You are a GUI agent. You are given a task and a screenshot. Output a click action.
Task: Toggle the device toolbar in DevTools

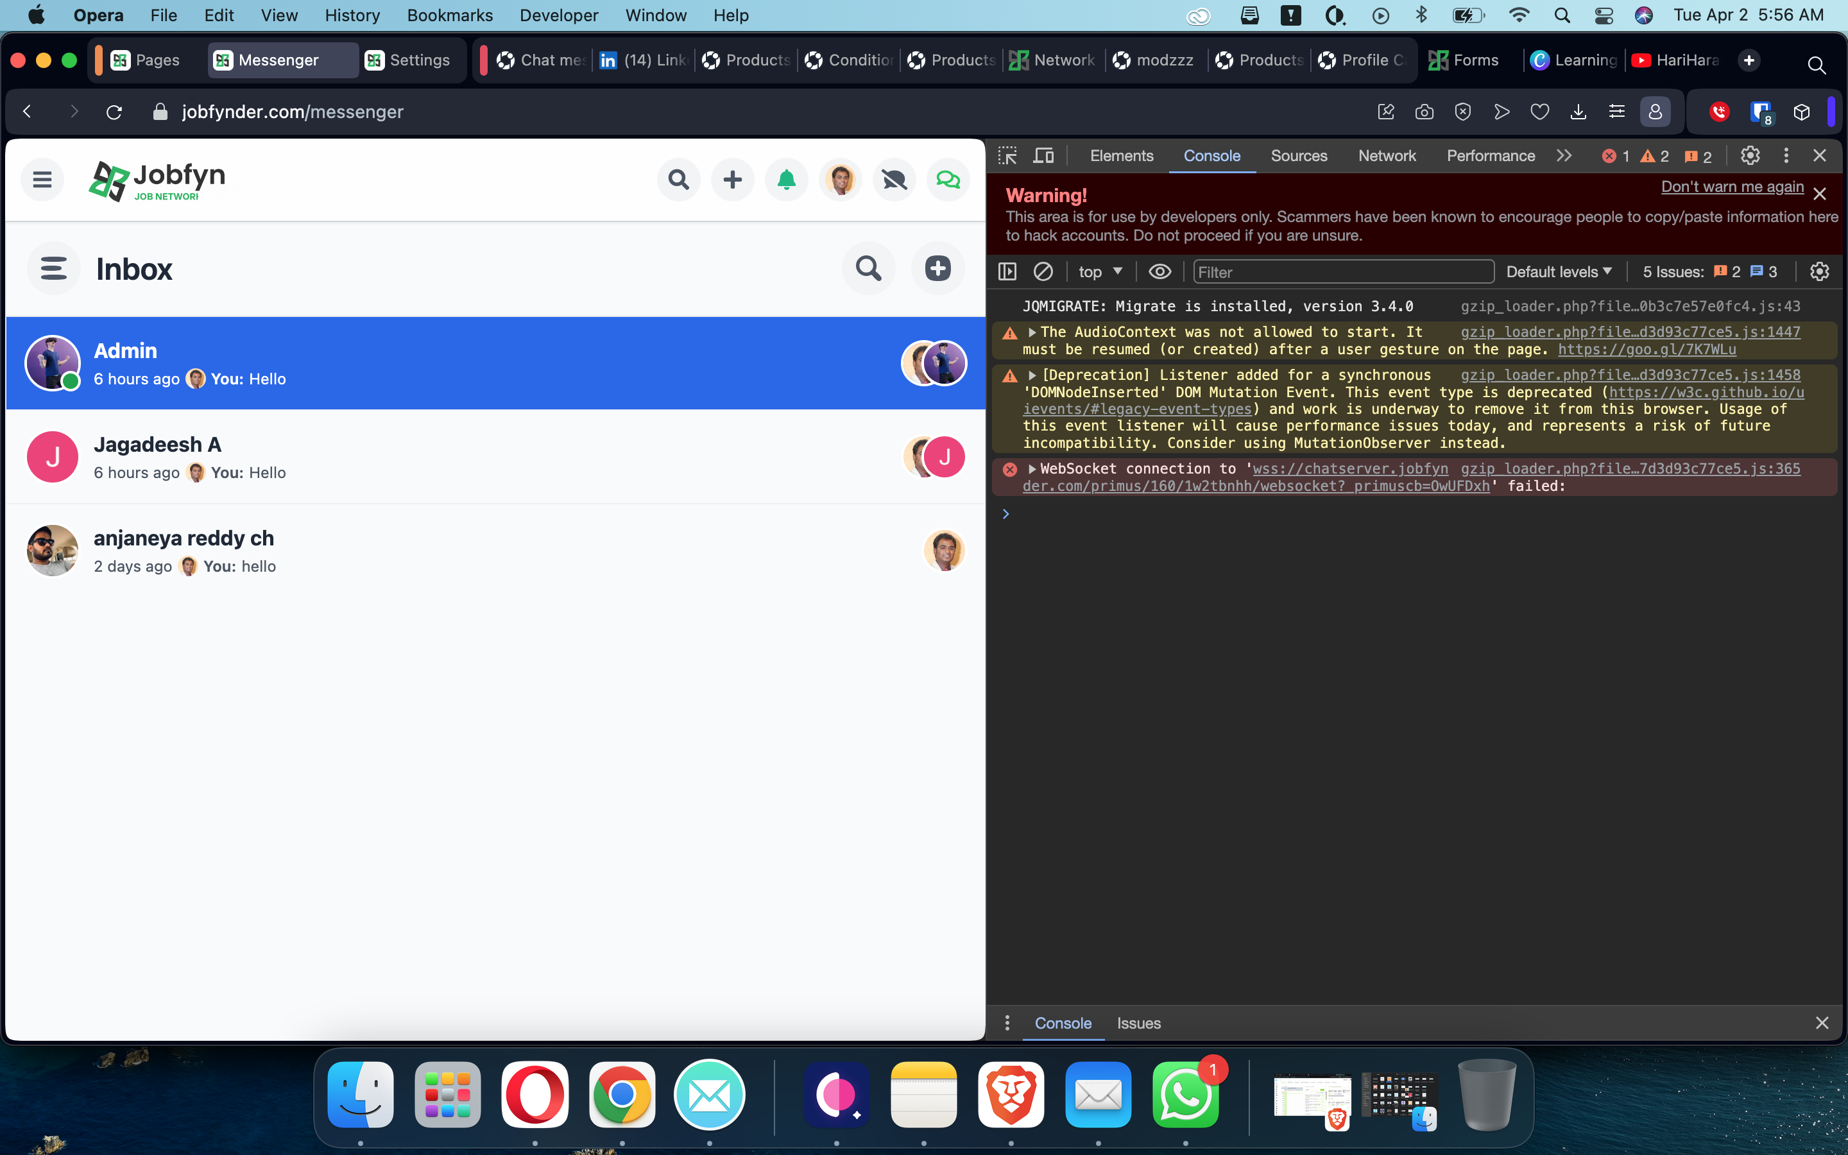pyautogui.click(x=1043, y=156)
